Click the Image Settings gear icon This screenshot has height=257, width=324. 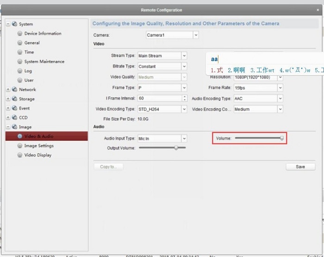pyautogui.click(x=20, y=145)
